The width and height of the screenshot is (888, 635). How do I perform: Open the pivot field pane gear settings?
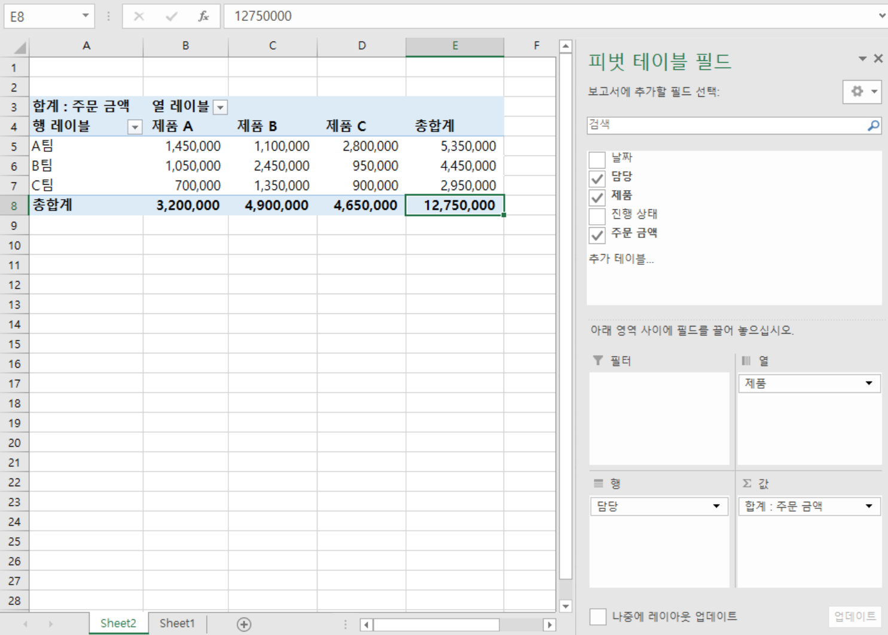(x=862, y=91)
